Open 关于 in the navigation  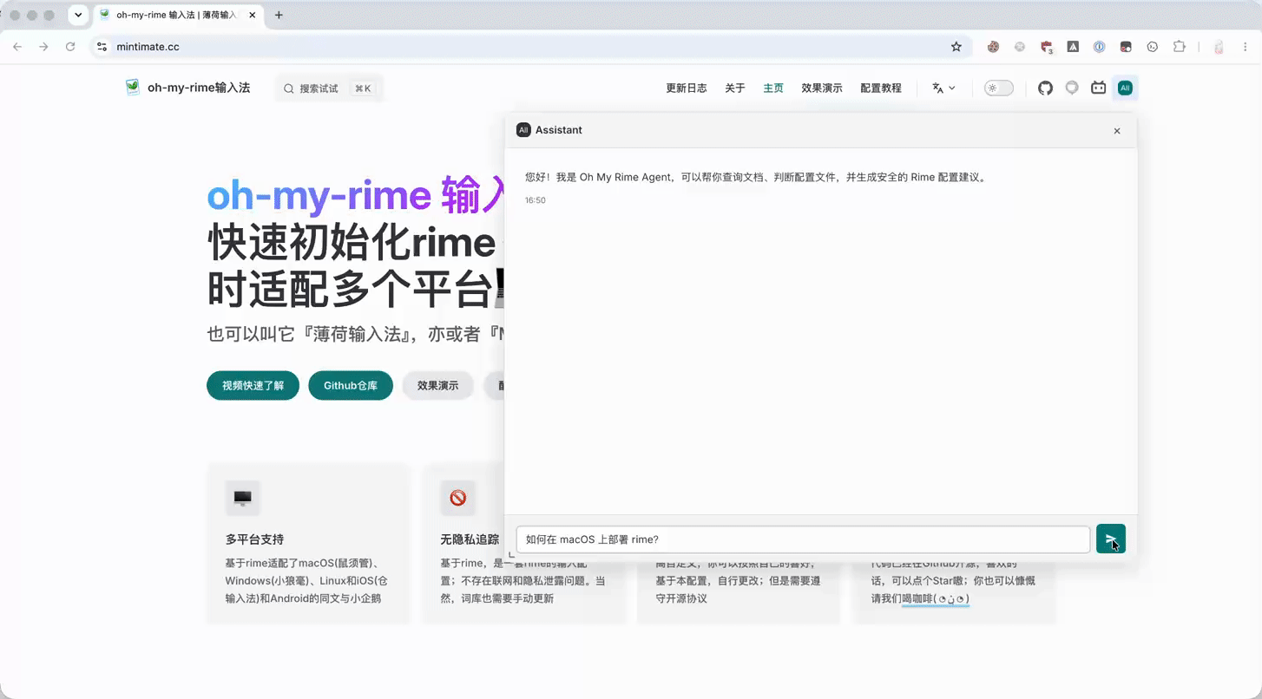tap(735, 88)
